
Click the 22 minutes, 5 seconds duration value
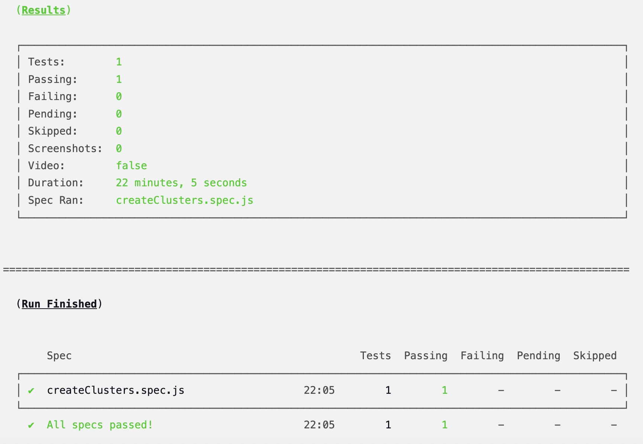[x=181, y=183]
